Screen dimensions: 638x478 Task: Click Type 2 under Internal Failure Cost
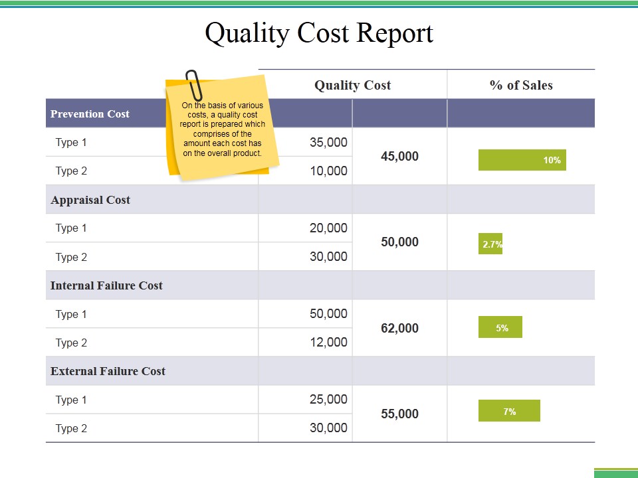[x=71, y=343]
